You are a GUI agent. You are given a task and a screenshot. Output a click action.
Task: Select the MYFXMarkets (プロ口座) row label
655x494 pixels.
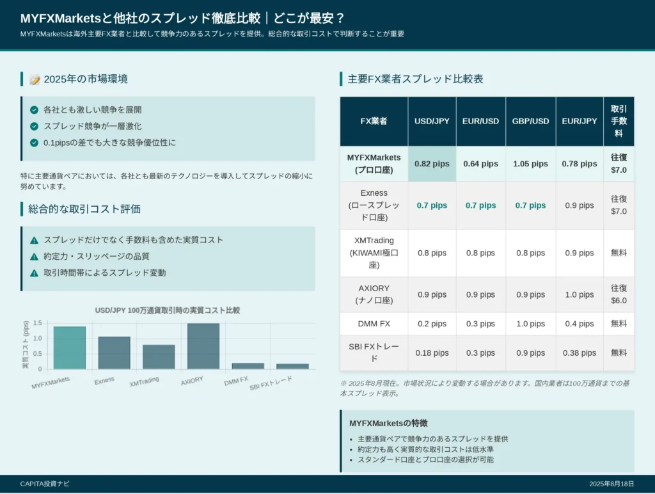tap(374, 164)
